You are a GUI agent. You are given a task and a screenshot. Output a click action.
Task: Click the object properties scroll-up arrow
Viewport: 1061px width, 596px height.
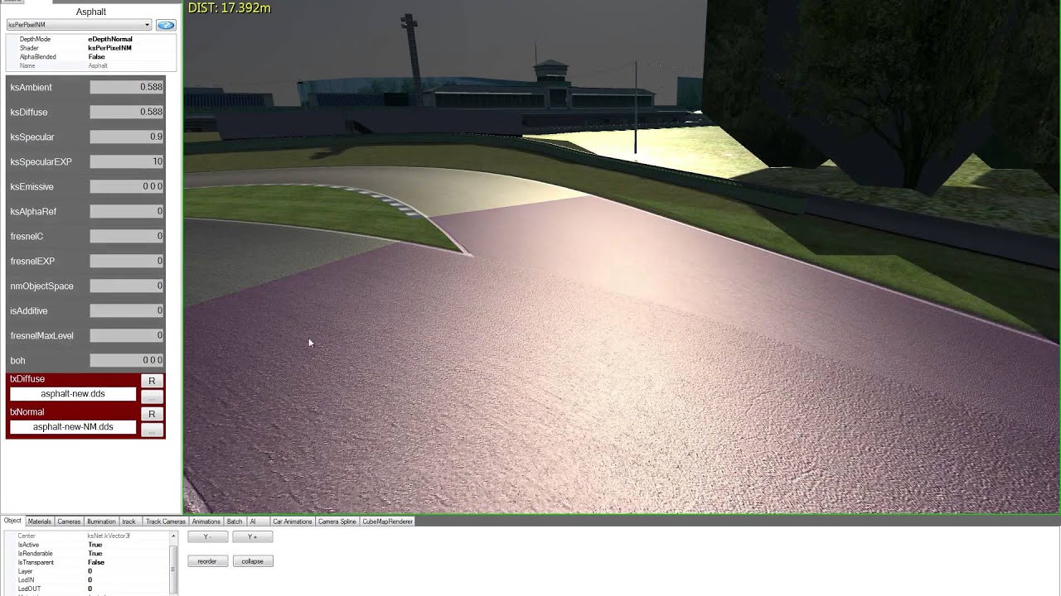(x=174, y=536)
